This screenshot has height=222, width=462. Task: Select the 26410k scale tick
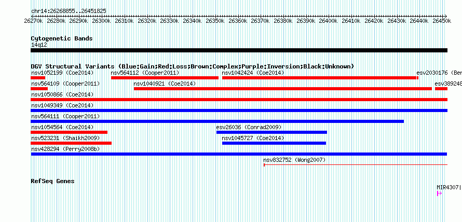pyautogui.click(x=351, y=21)
